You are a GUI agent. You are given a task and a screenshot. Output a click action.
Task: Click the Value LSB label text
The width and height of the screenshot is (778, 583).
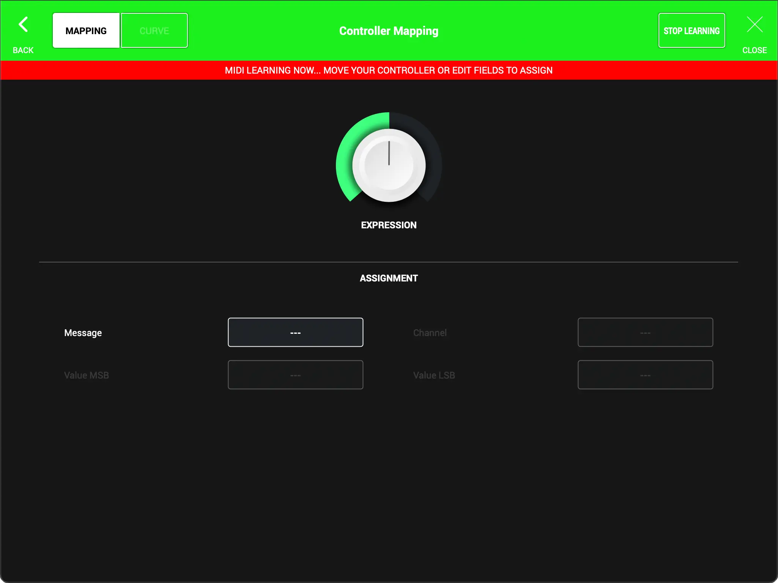point(434,376)
